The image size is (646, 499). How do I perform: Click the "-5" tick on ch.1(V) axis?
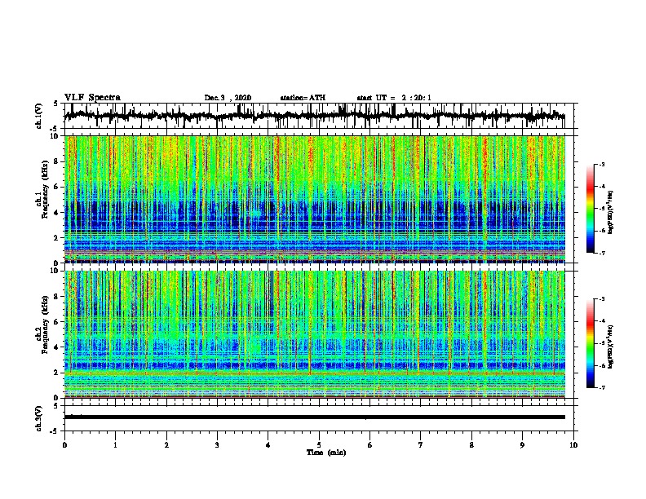coord(55,129)
